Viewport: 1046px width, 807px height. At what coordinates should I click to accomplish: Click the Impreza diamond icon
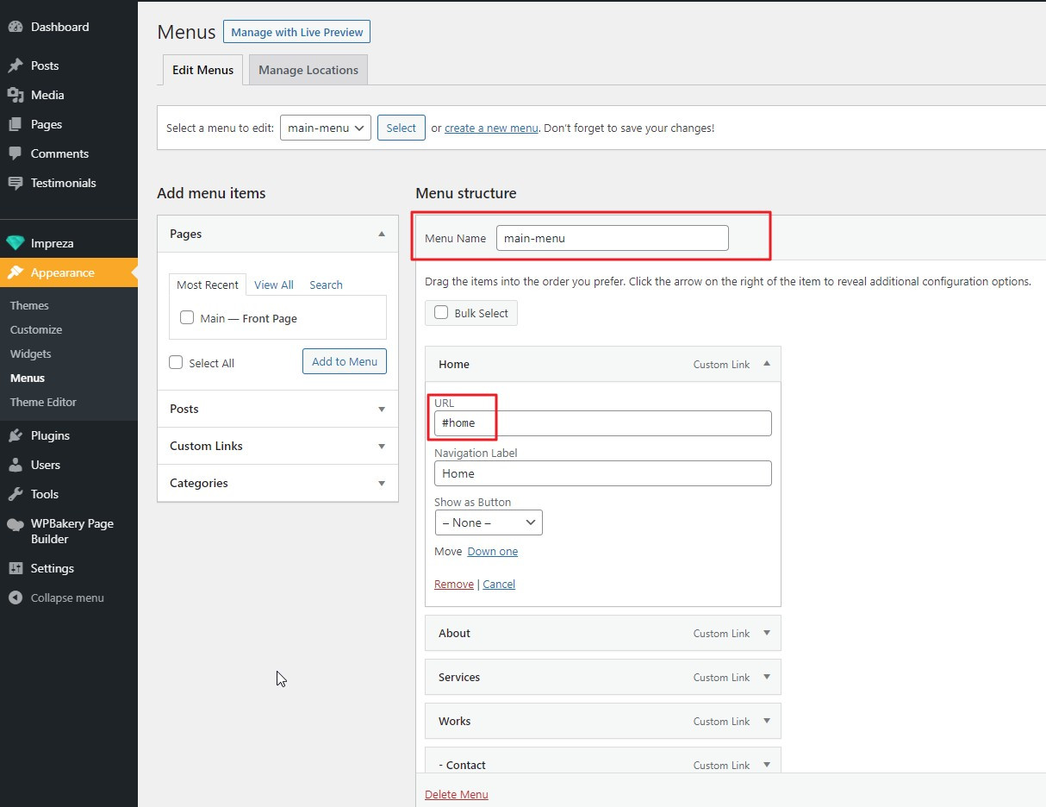click(16, 243)
